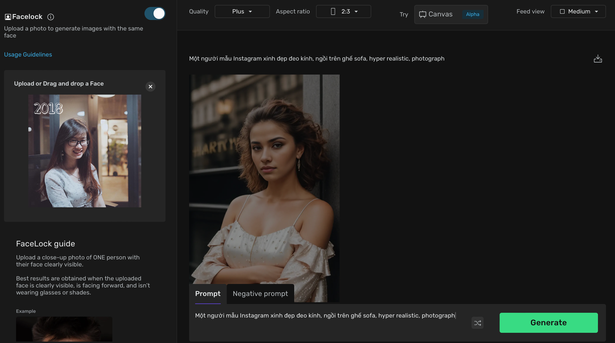Open the Quality Plus dropdown

tap(242, 11)
